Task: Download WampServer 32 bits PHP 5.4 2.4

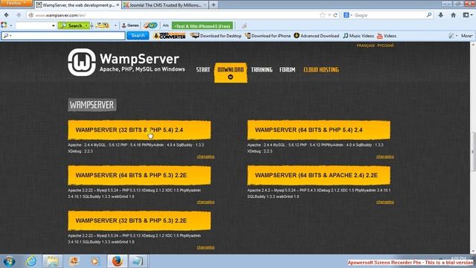Action: [139, 130]
